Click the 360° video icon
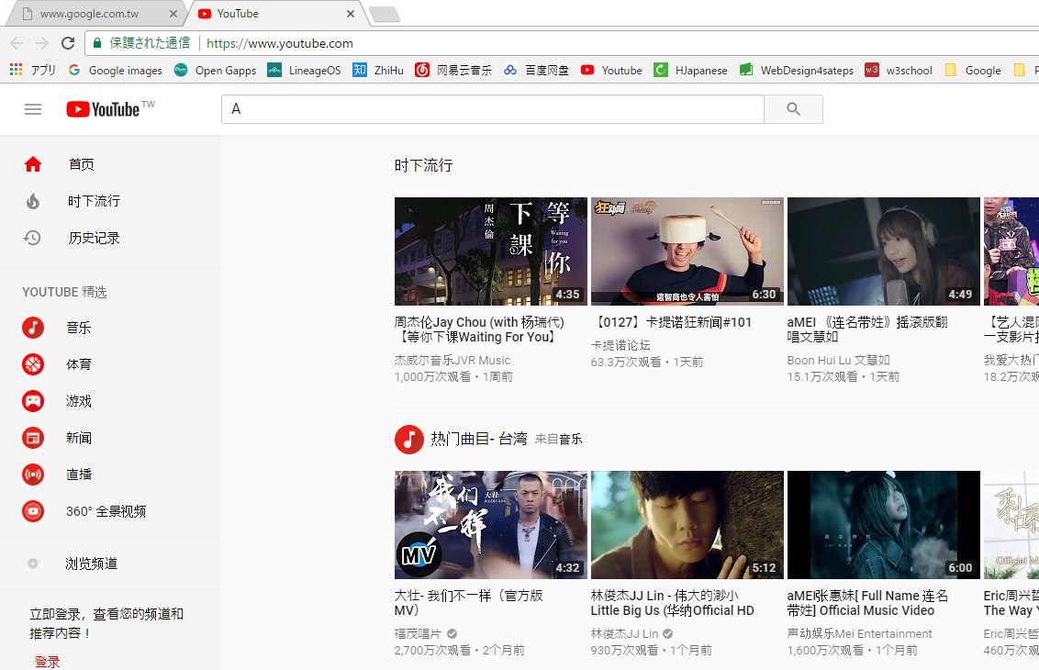 pyautogui.click(x=33, y=511)
